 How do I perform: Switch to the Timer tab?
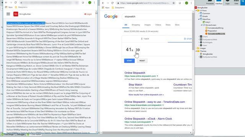(x=145, y=39)
